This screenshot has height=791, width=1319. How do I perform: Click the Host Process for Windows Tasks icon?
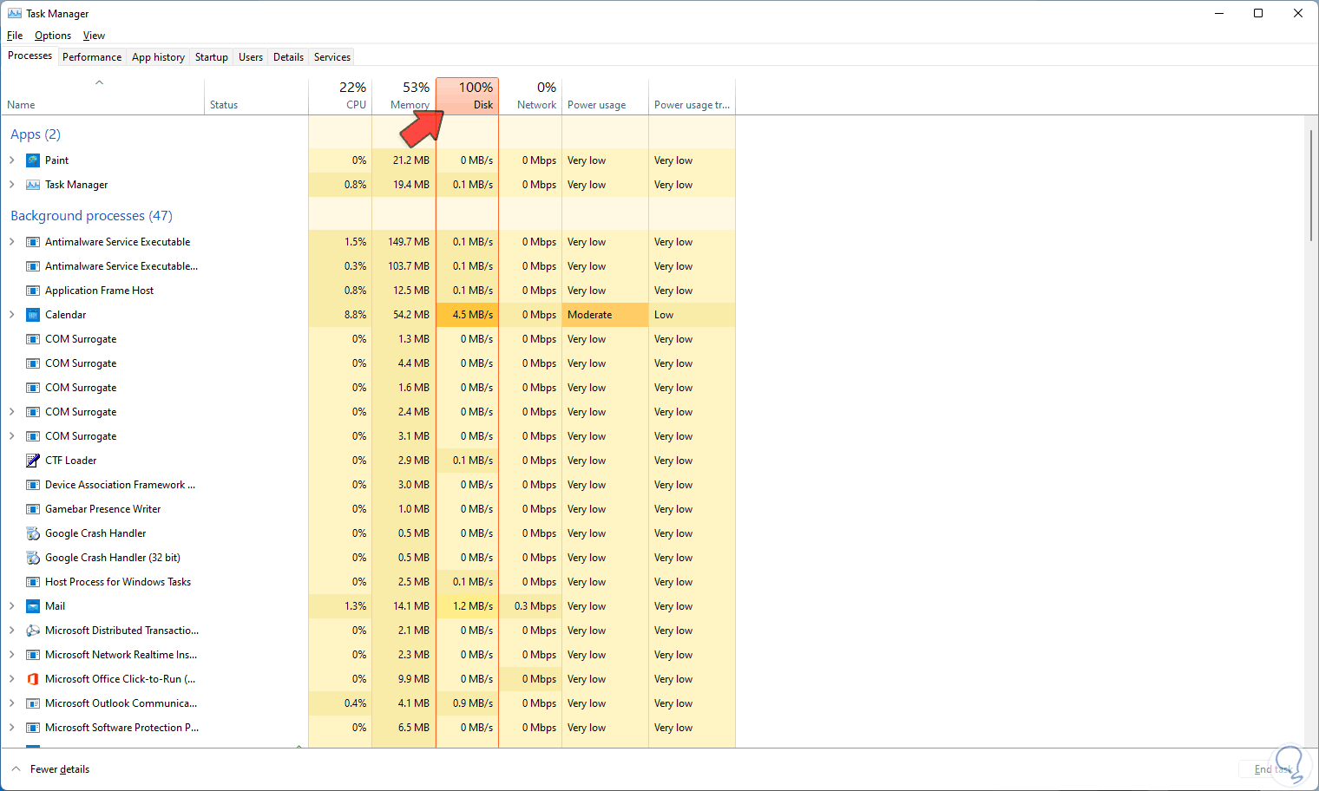[x=33, y=582]
